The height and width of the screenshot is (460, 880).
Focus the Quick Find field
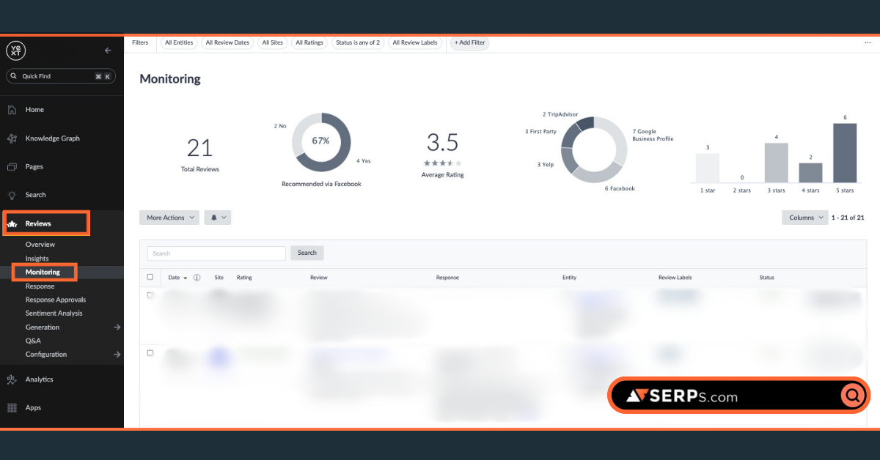point(61,76)
